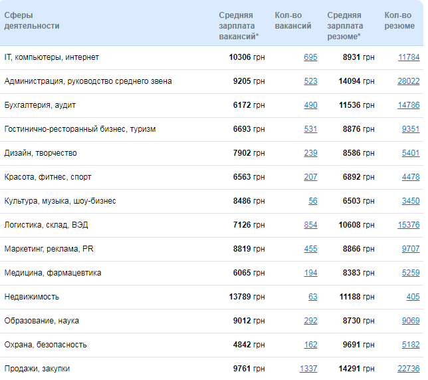The height and width of the screenshot is (380, 428).
Task: Click 854 vacancies for Логистика, склад, ВЭД
Action: click(310, 225)
